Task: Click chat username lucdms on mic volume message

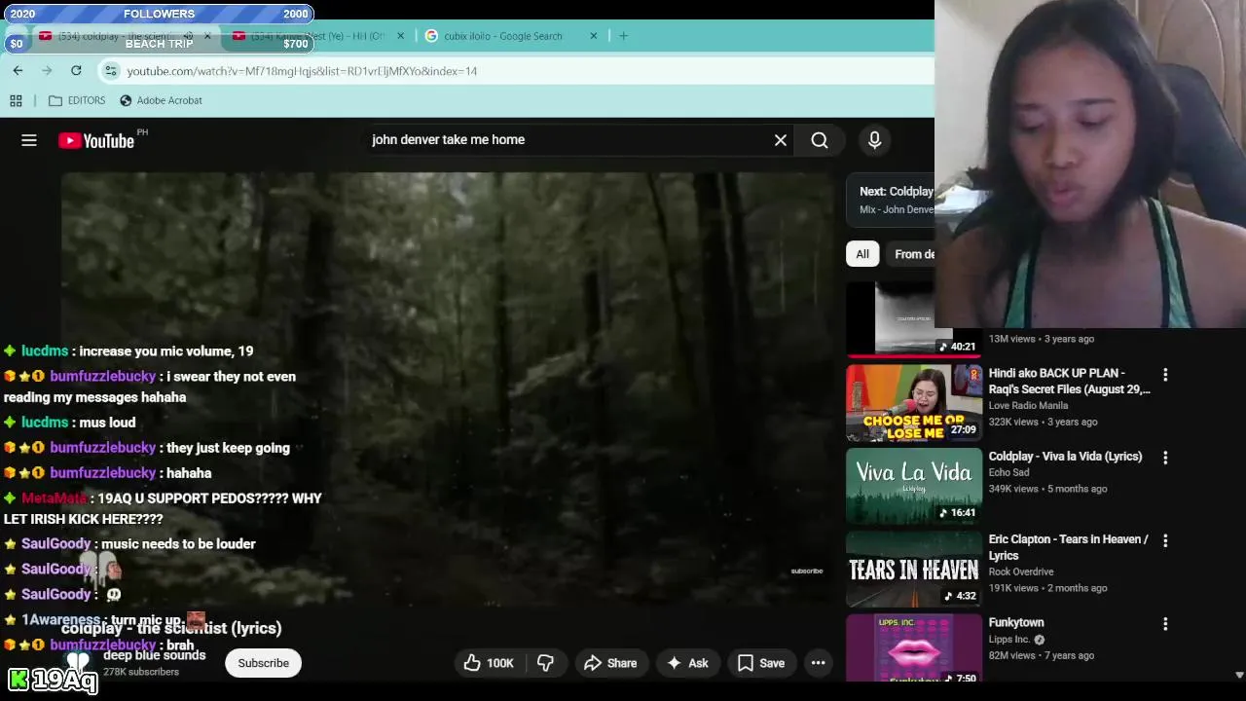Action: pyautogui.click(x=45, y=351)
